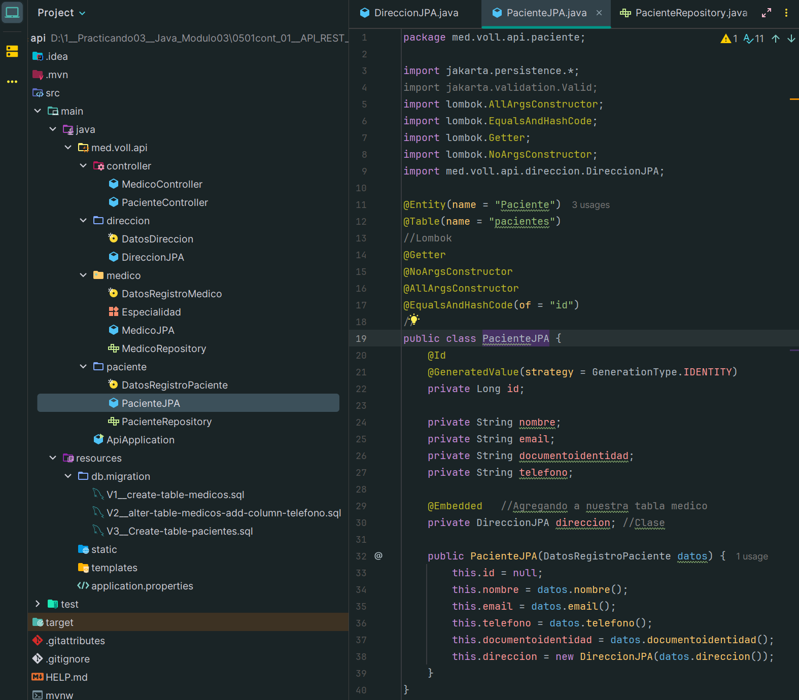Open mvnw file
The width and height of the screenshot is (799, 700).
tap(53, 694)
